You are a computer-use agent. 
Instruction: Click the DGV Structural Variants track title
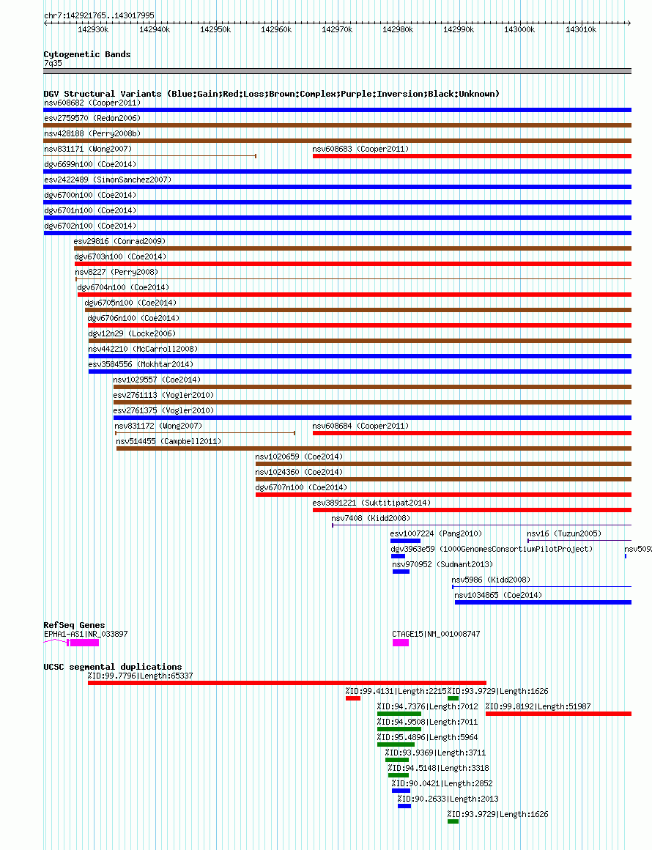272,94
